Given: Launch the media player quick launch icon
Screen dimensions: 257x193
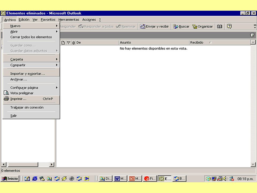Looking at the screenshot, I should 86,179.
